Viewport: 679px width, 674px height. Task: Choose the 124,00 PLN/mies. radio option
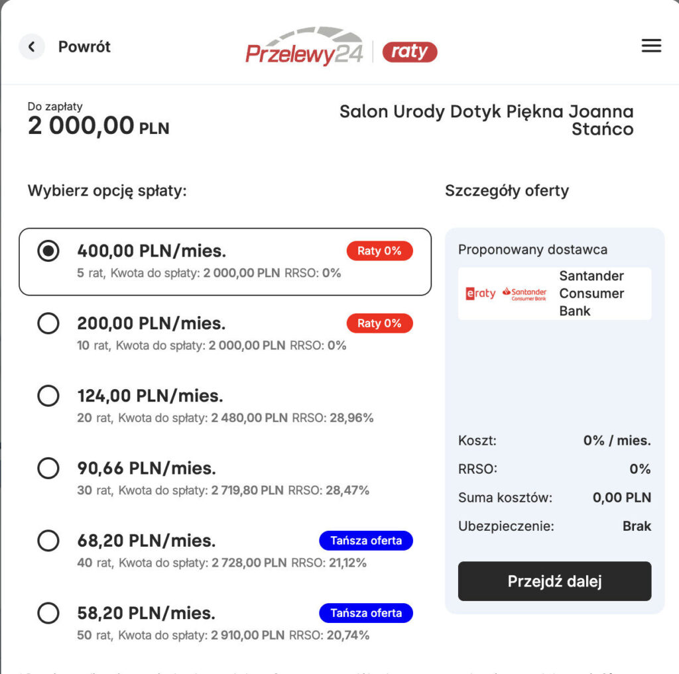pos(48,396)
